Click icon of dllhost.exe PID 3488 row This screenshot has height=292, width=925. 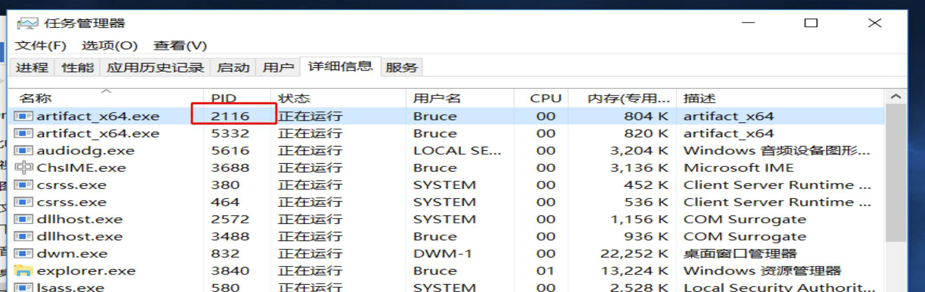[x=23, y=237]
